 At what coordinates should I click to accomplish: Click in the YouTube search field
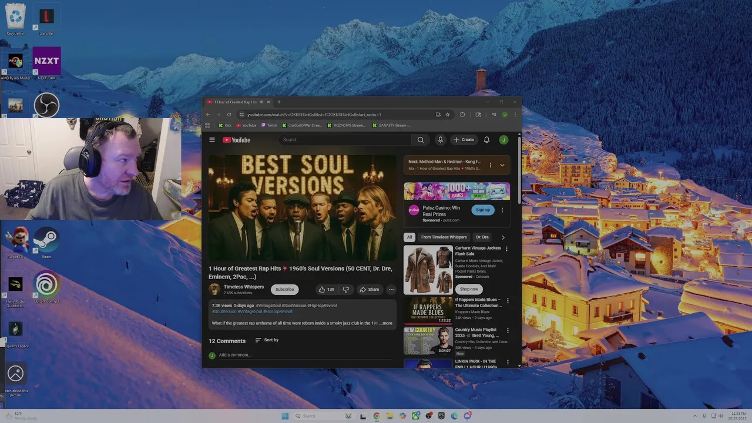point(345,140)
